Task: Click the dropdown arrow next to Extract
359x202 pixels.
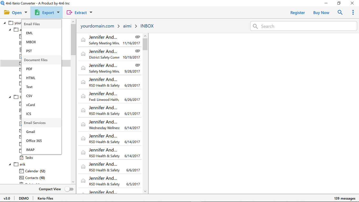Action: click(x=91, y=12)
